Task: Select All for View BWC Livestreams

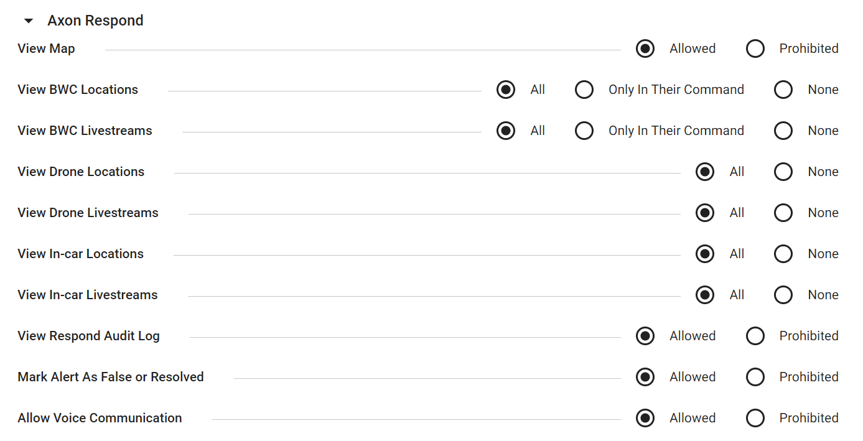Action: click(x=506, y=131)
